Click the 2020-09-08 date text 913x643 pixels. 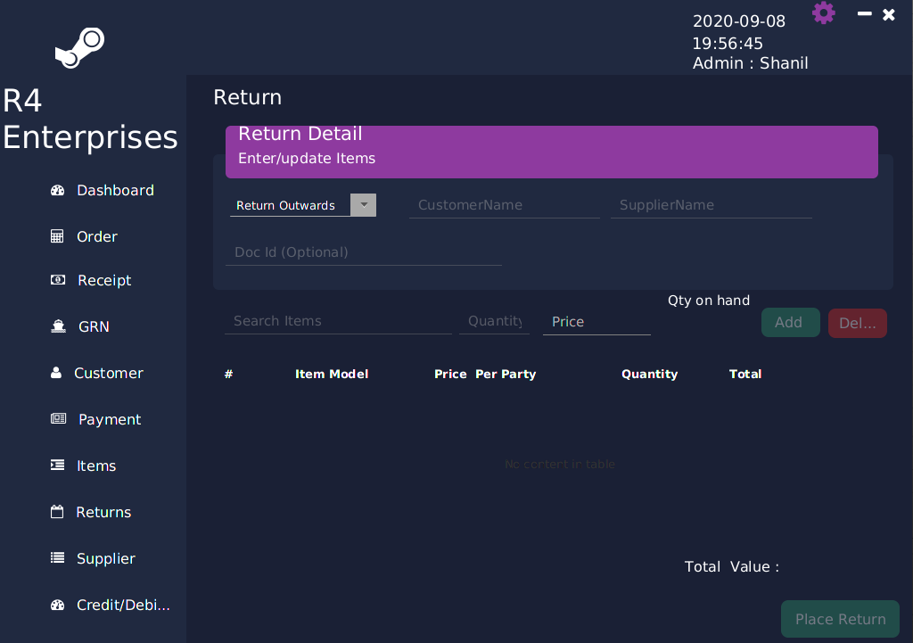click(x=738, y=21)
